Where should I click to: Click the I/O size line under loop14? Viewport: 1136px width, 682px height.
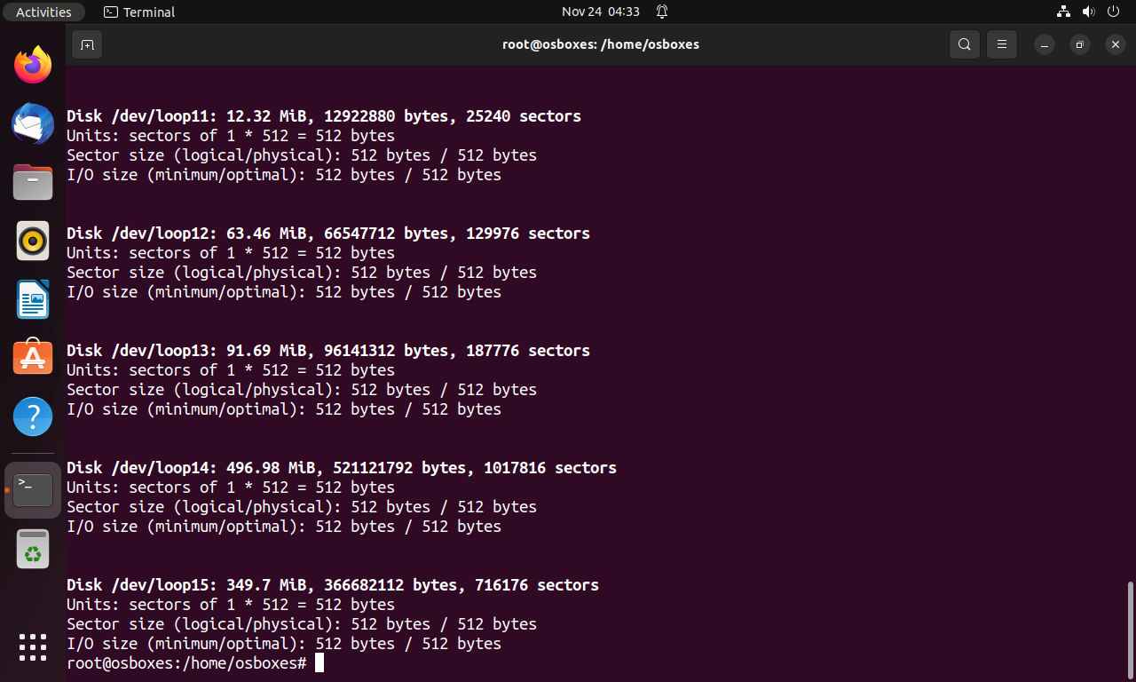(284, 527)
